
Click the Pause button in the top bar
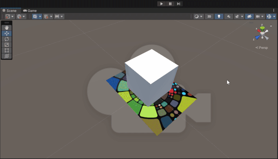(x=170, y=4)
